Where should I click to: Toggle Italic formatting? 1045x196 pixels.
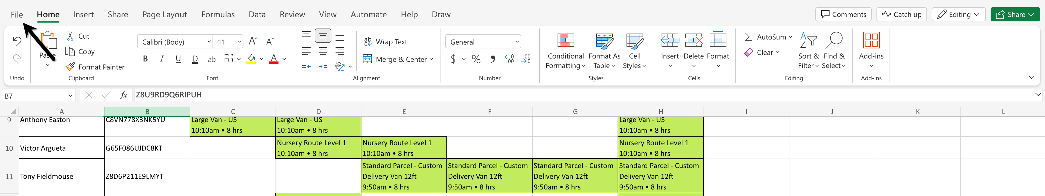[x=161, y=59]
